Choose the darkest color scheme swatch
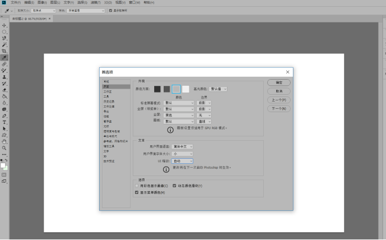This screenshot has width=386, height=240. coord(157,89)
